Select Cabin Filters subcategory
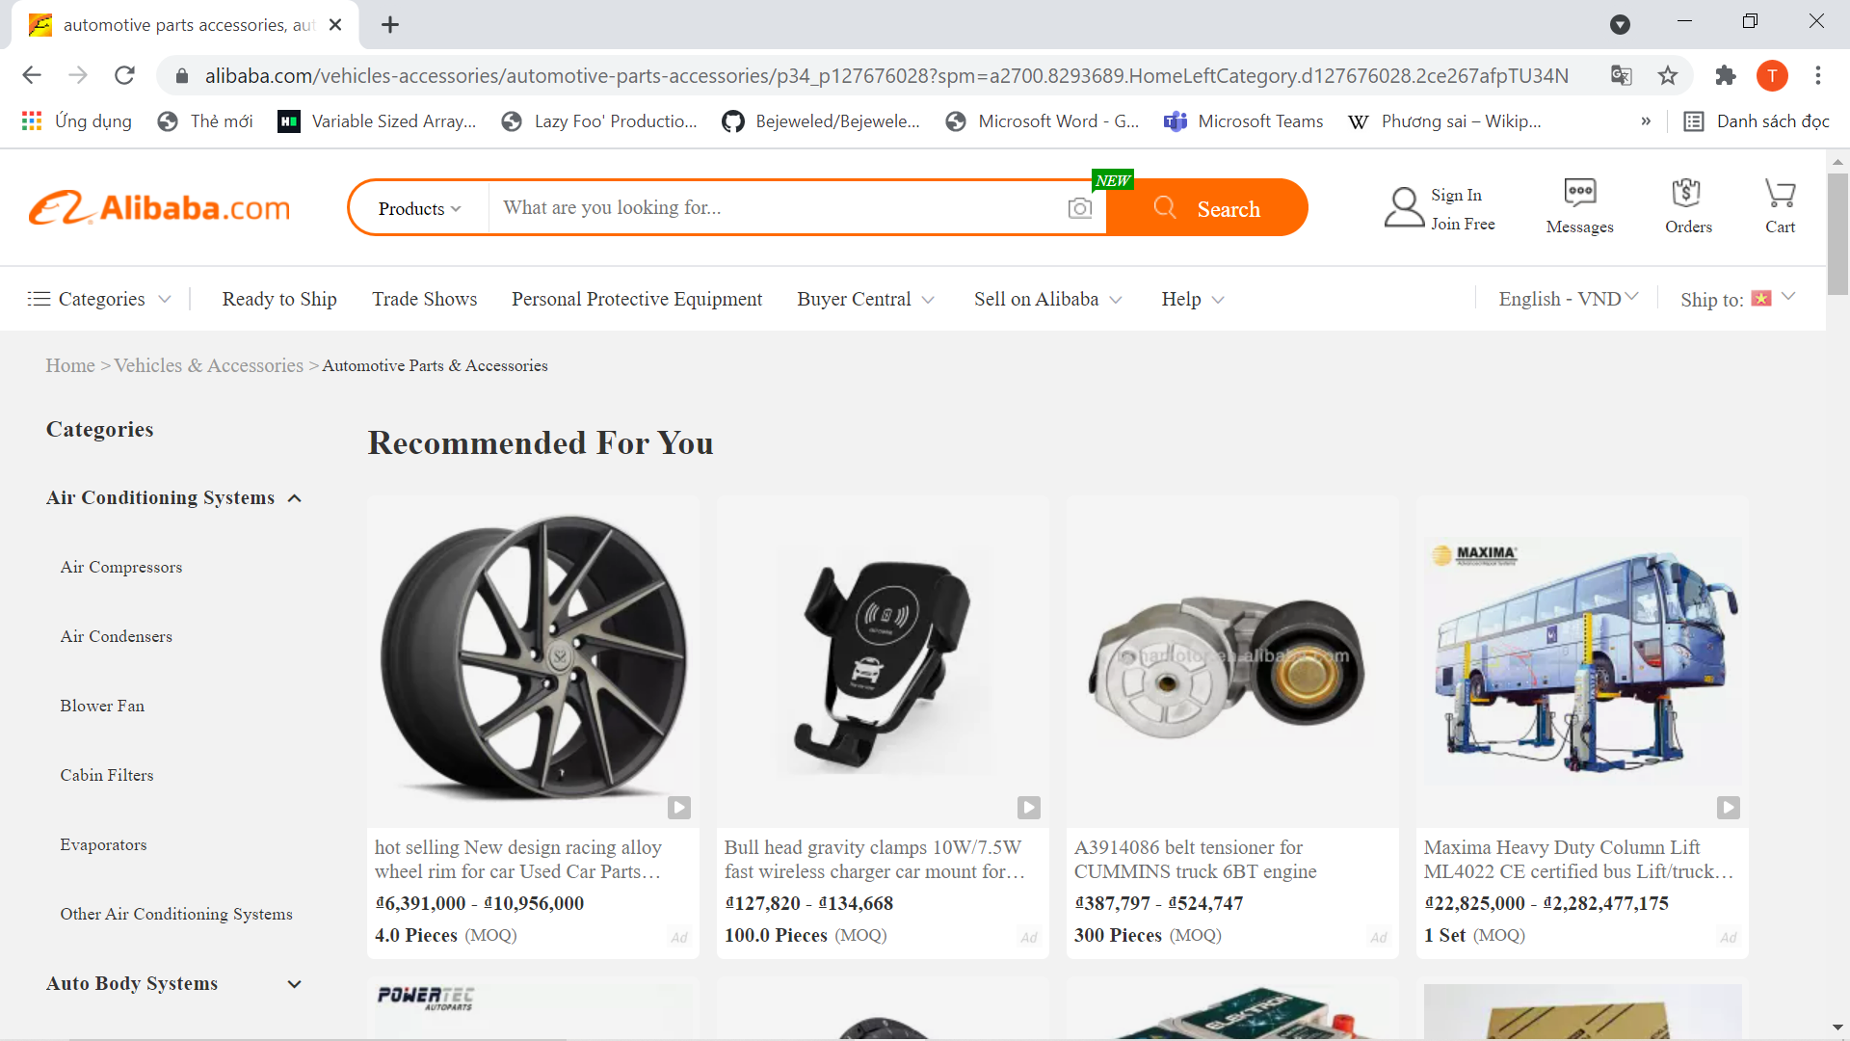This screenshot has width=1850, height=1041. (x=107, y=775)
